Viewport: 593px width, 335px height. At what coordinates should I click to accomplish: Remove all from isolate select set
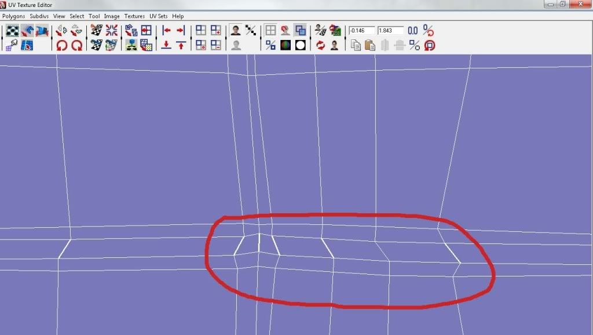(201, 45)
